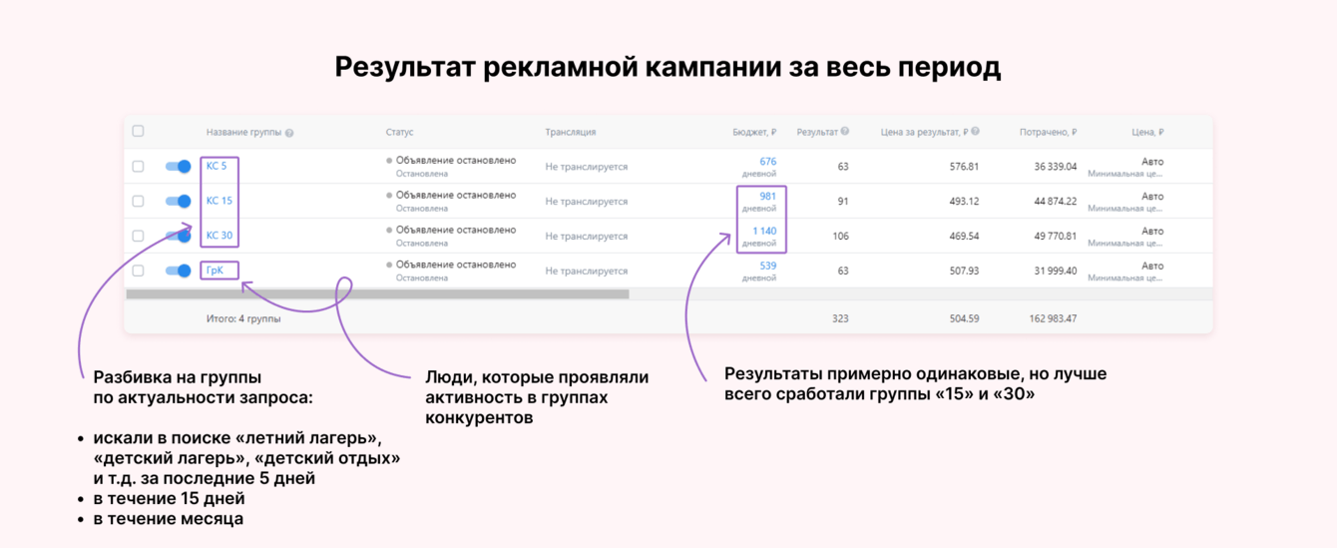Edit the 676 daily budget value
The height and width of the screenshot is (548, 1337).
767,161
